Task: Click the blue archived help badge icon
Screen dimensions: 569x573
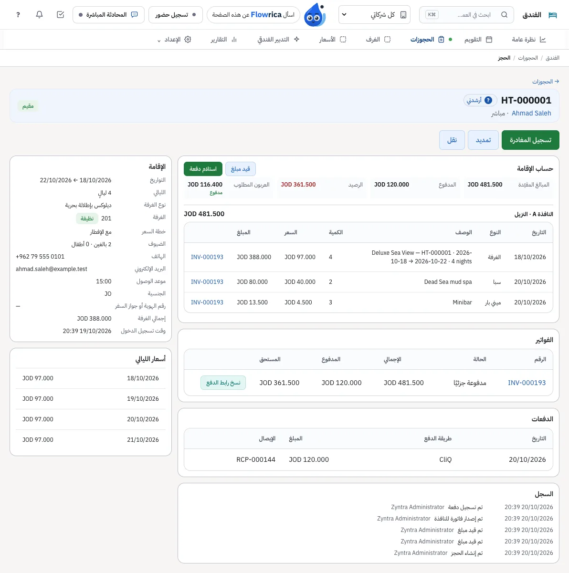Action: point(488,100)
